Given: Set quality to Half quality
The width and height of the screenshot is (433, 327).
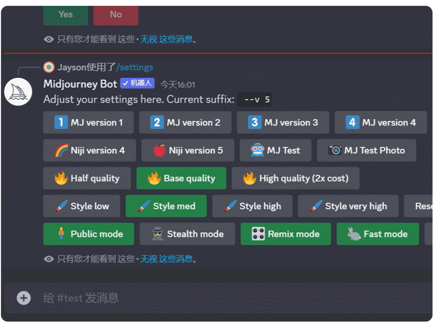Looking at the screenshot, I should click(x=87, y=178).
